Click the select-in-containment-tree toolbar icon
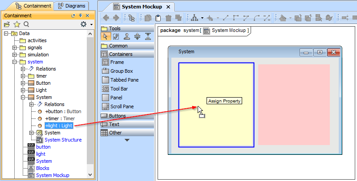 point(132,18)
